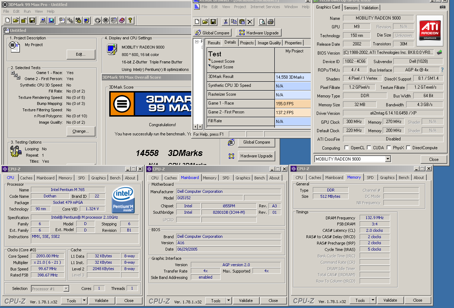The width and height of the screenshot is (454, 308).
Task: Click the 3DMark Score window's Global Compare button icon
Action: click(x=231, y=142)
